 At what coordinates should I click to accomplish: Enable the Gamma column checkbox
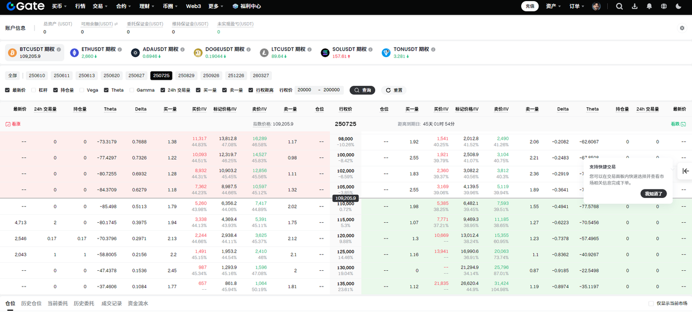click(x=132, y=90)
